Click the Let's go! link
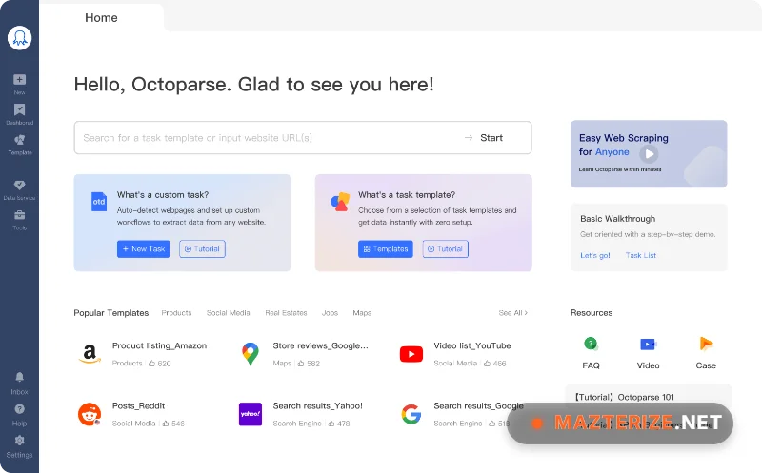762x473 pixels. [594, 255]
